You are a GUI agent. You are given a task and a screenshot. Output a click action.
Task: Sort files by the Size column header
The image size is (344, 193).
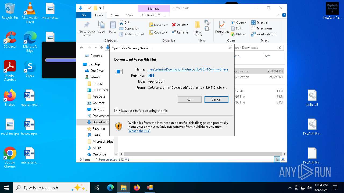point(273,56)
